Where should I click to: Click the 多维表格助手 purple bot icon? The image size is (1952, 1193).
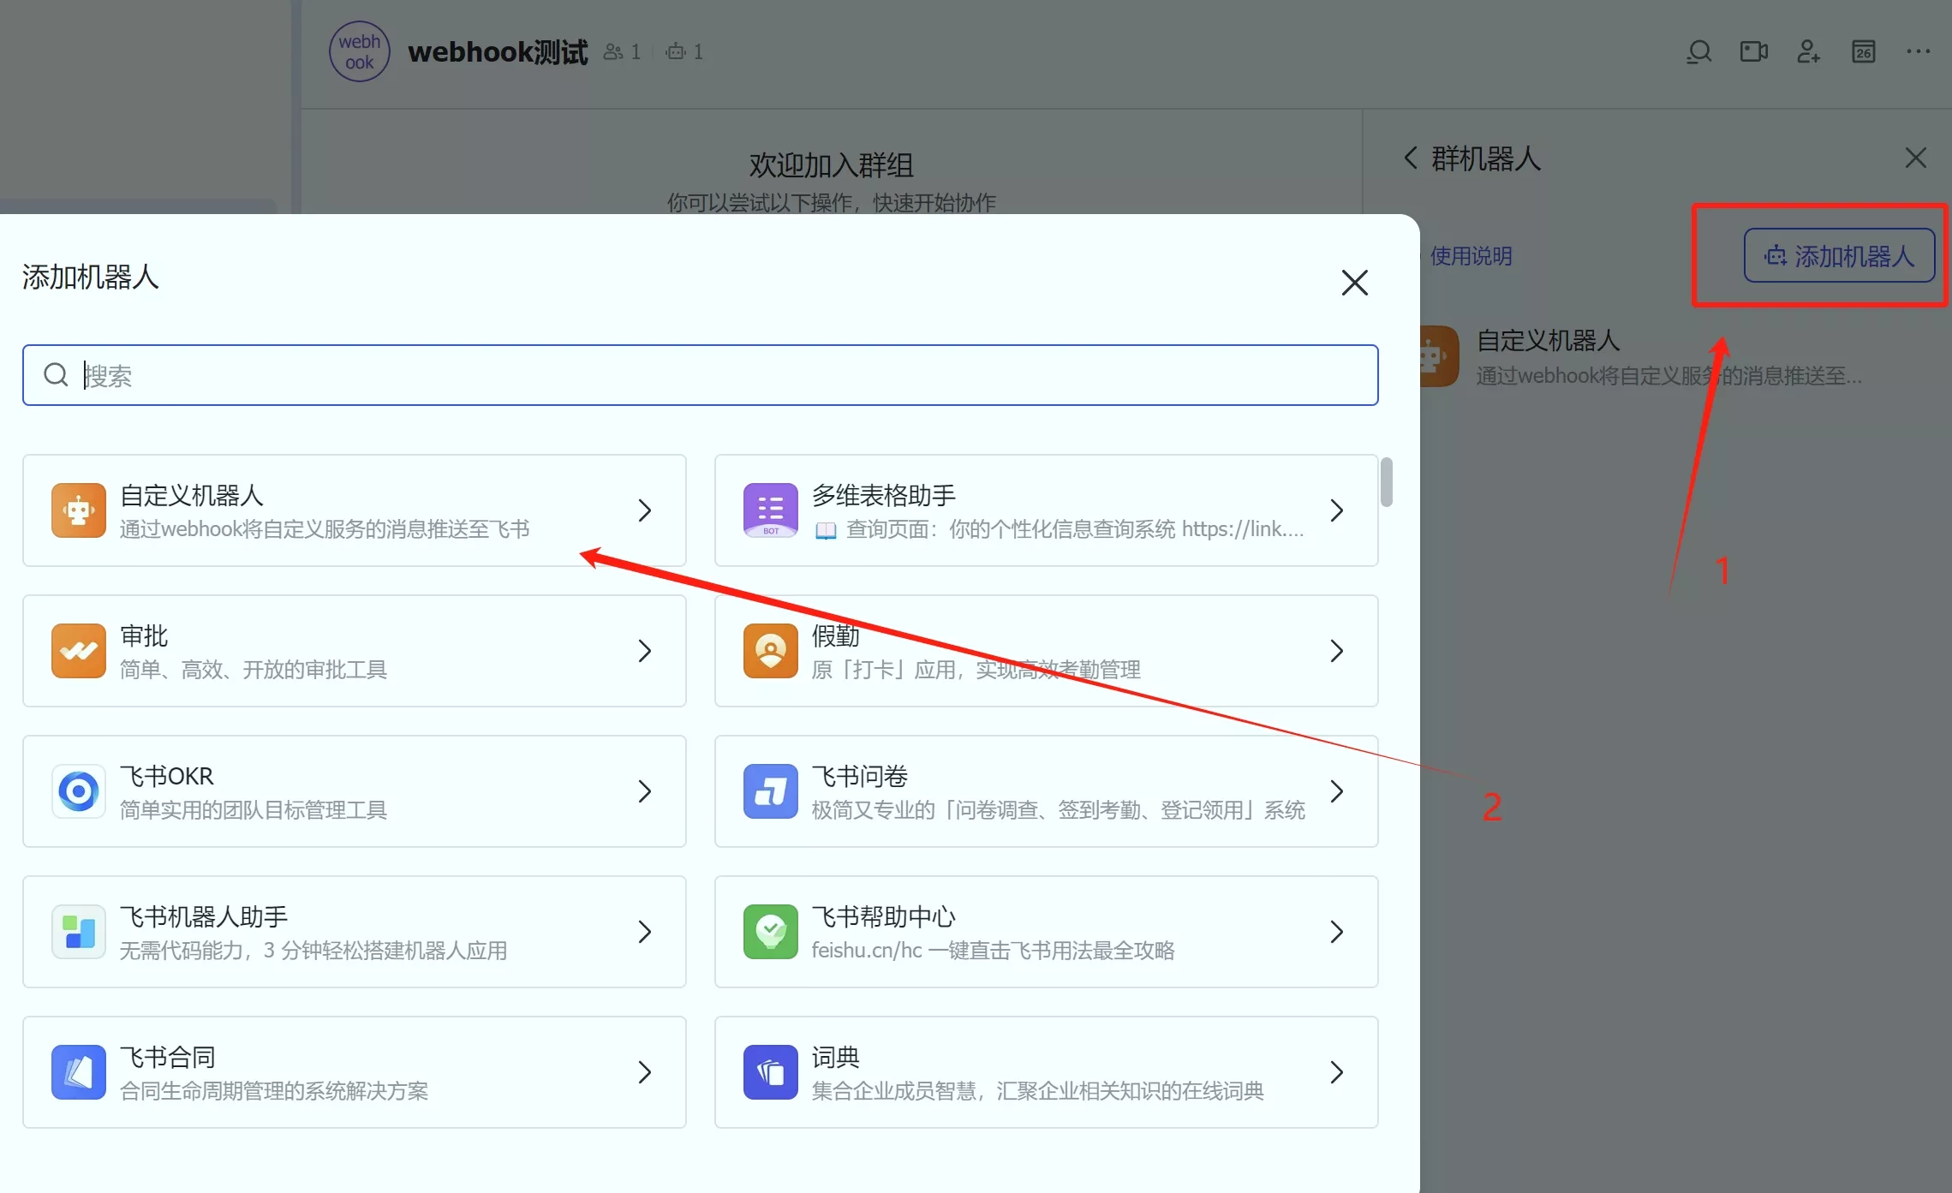(770, 510)
